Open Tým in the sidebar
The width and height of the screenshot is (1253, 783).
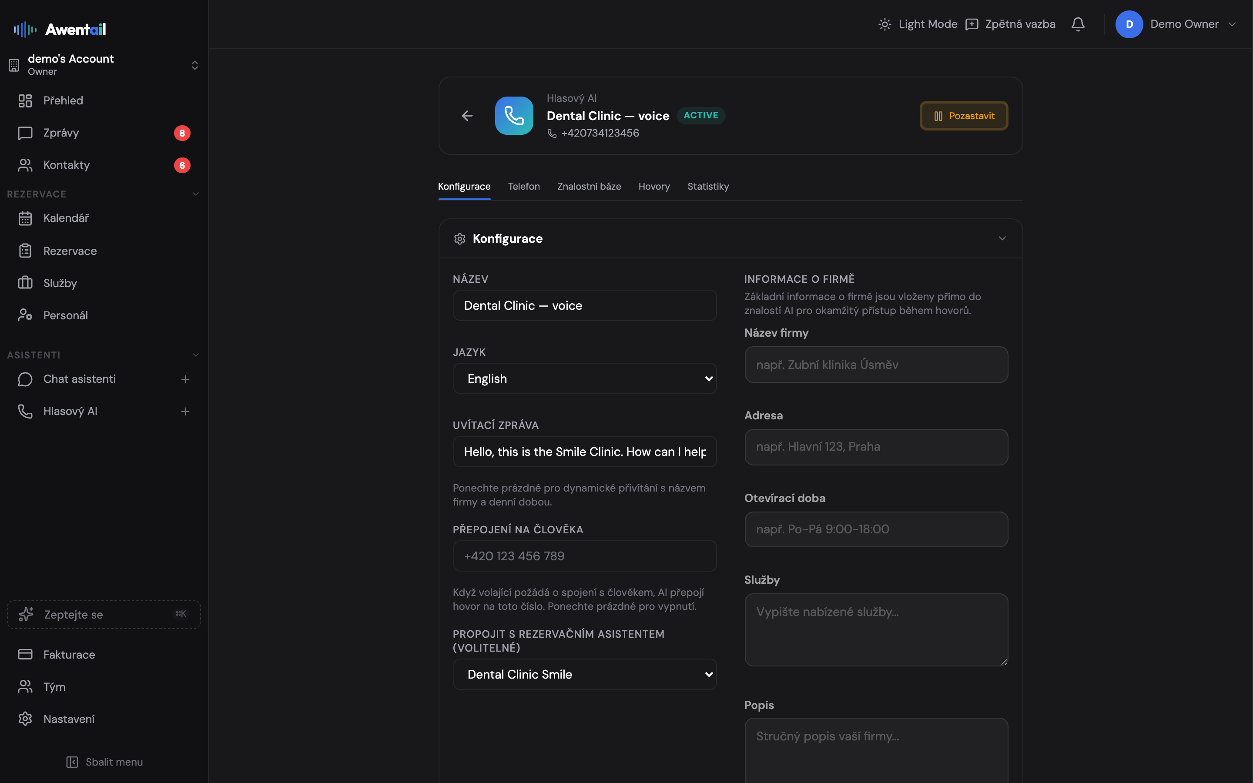click(x=104, y=687)
